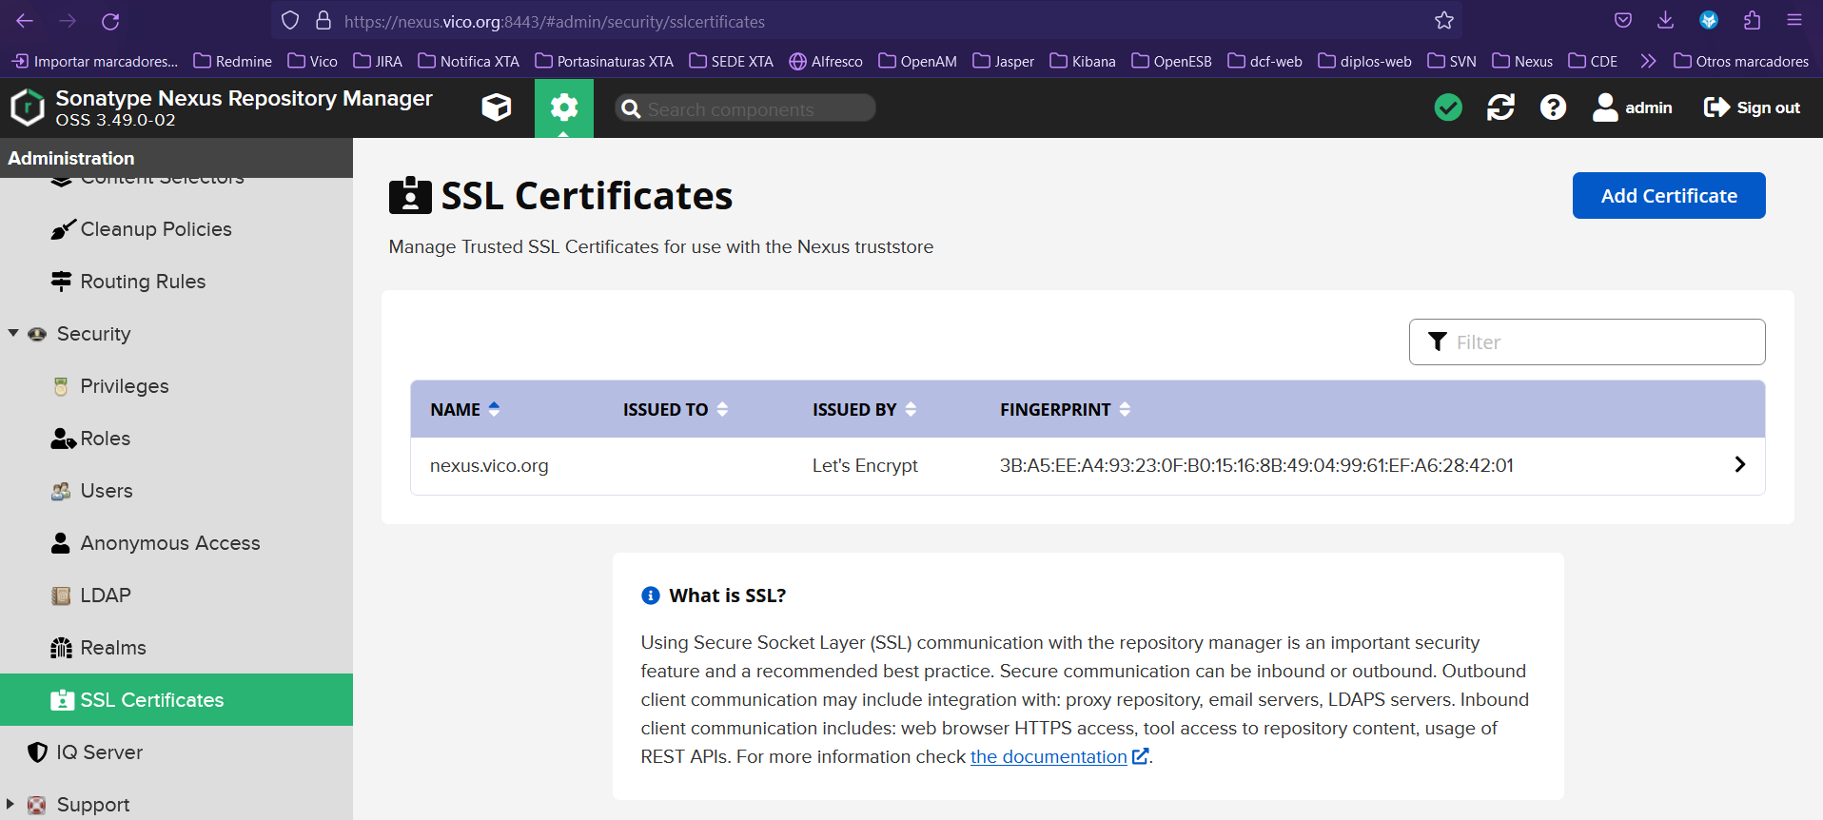
Task: Click the Nexus refresh icon
Action: 1500,107
